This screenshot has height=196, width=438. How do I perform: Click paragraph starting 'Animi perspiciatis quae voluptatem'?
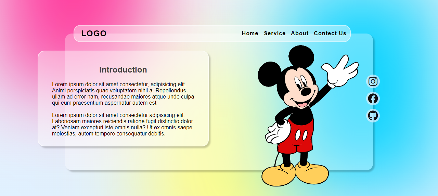pos(123,93)
